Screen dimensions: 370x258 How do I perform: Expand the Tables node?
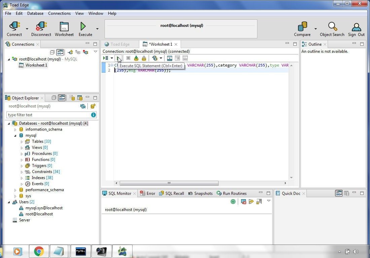(22, 142)
